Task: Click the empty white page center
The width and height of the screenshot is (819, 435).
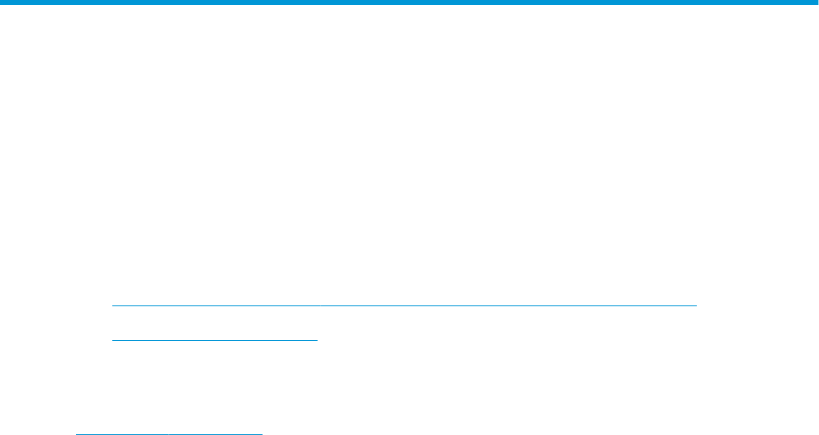Action: coord(409,157)
